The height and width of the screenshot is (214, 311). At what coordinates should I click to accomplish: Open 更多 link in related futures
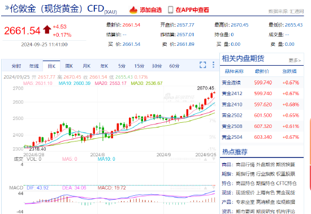295,60
